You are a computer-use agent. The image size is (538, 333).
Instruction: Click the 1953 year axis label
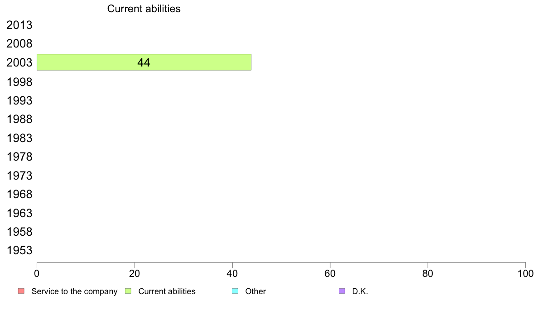click(x=19, y=251)
